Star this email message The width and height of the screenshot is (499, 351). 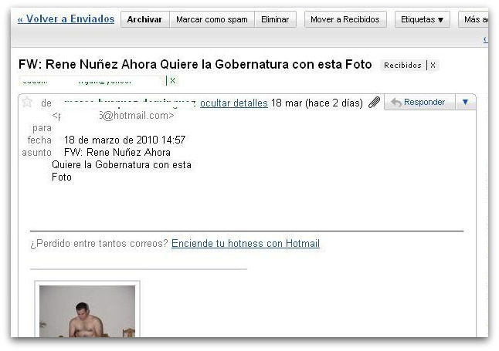point(27,103)
